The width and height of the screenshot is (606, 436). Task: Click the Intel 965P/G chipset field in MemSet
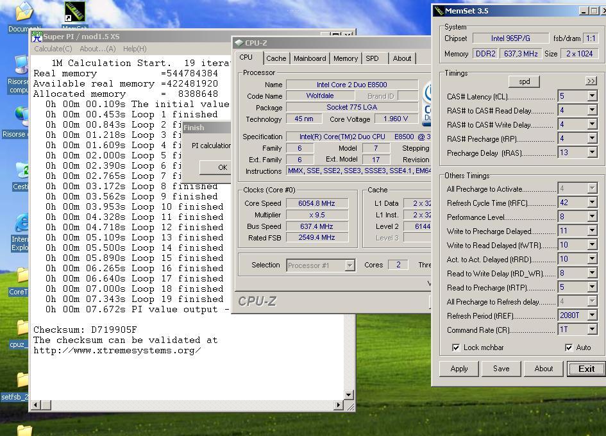(x=510, y=38)
